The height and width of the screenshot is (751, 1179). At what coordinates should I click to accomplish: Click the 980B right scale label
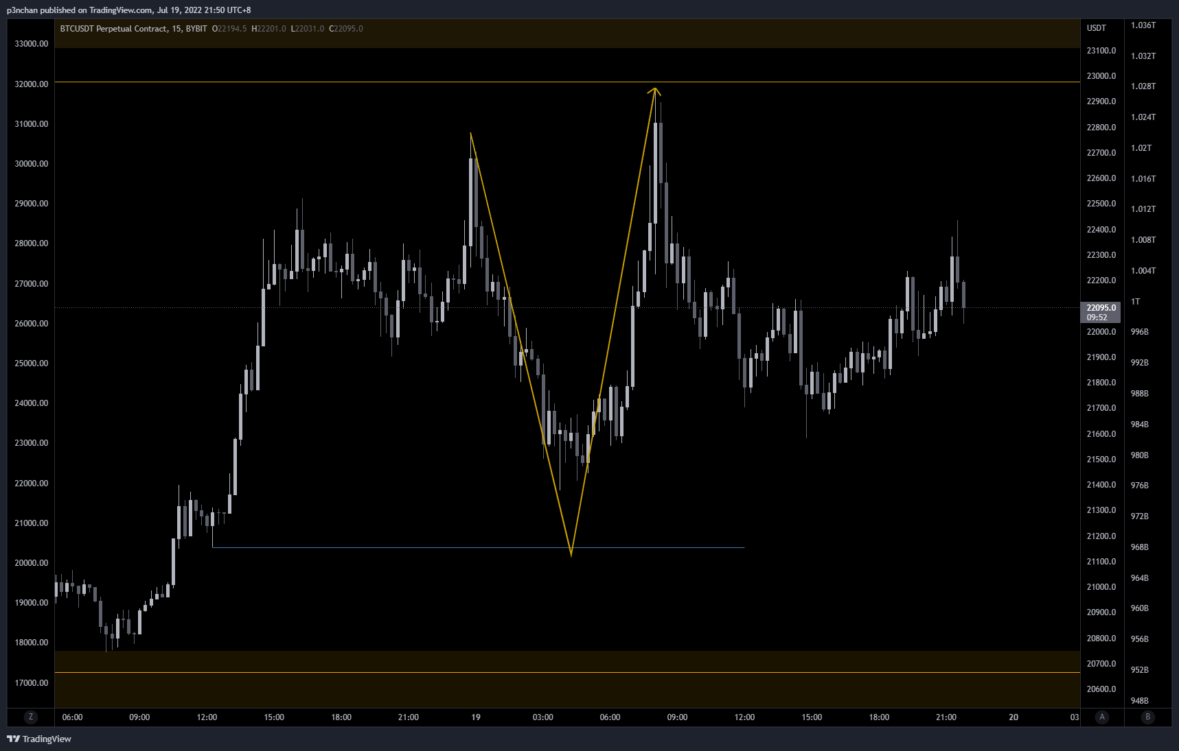point(1140,455)
